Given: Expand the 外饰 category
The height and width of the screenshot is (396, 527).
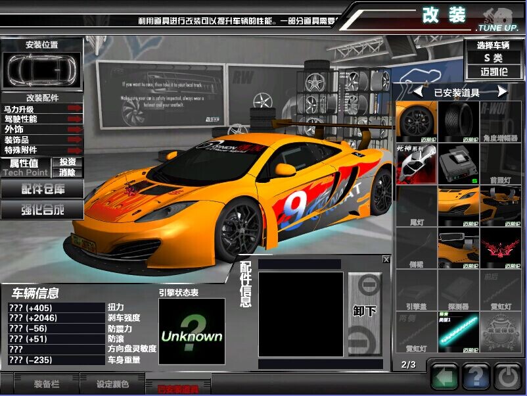Looking at the screenshot, I should [43, 130].
